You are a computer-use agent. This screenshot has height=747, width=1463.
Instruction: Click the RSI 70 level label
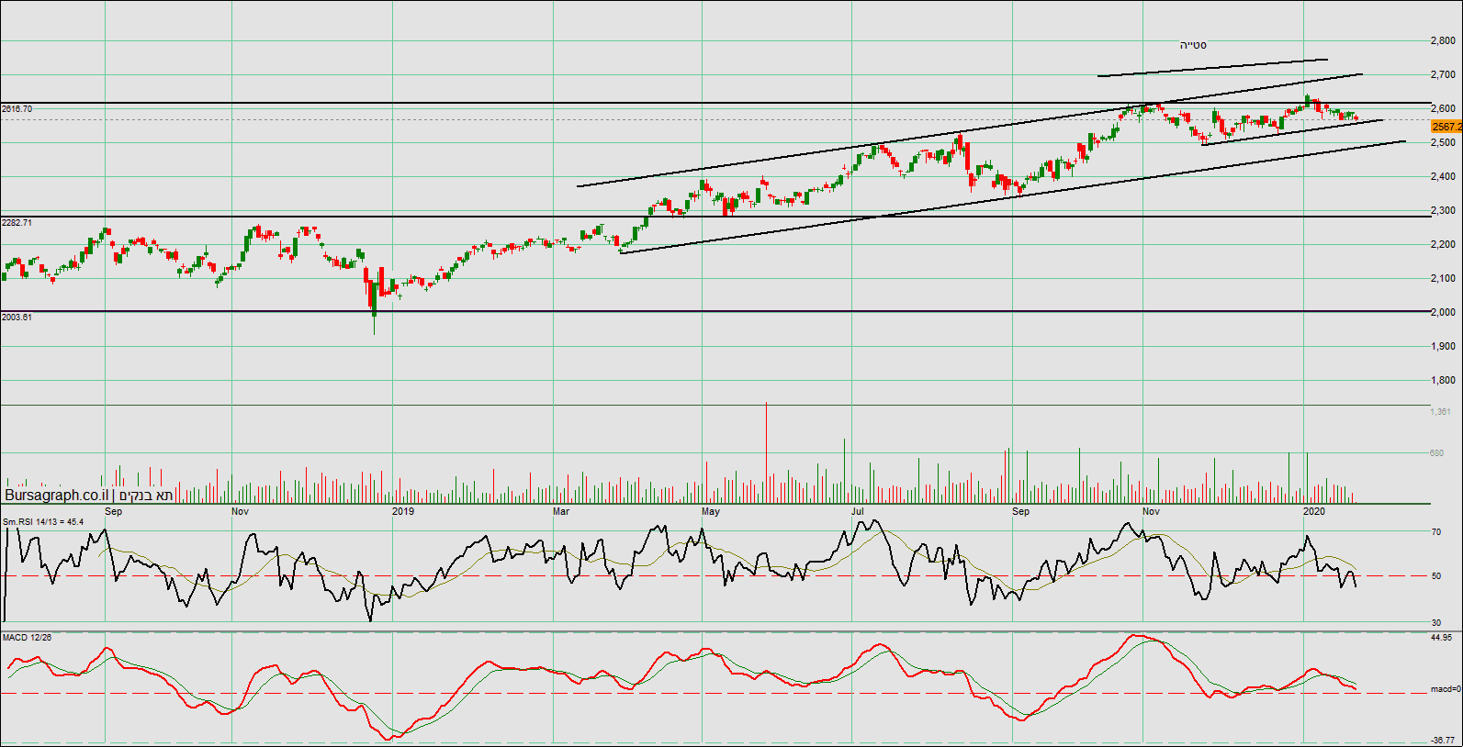pyautogui.click(x=1436, y=532)
